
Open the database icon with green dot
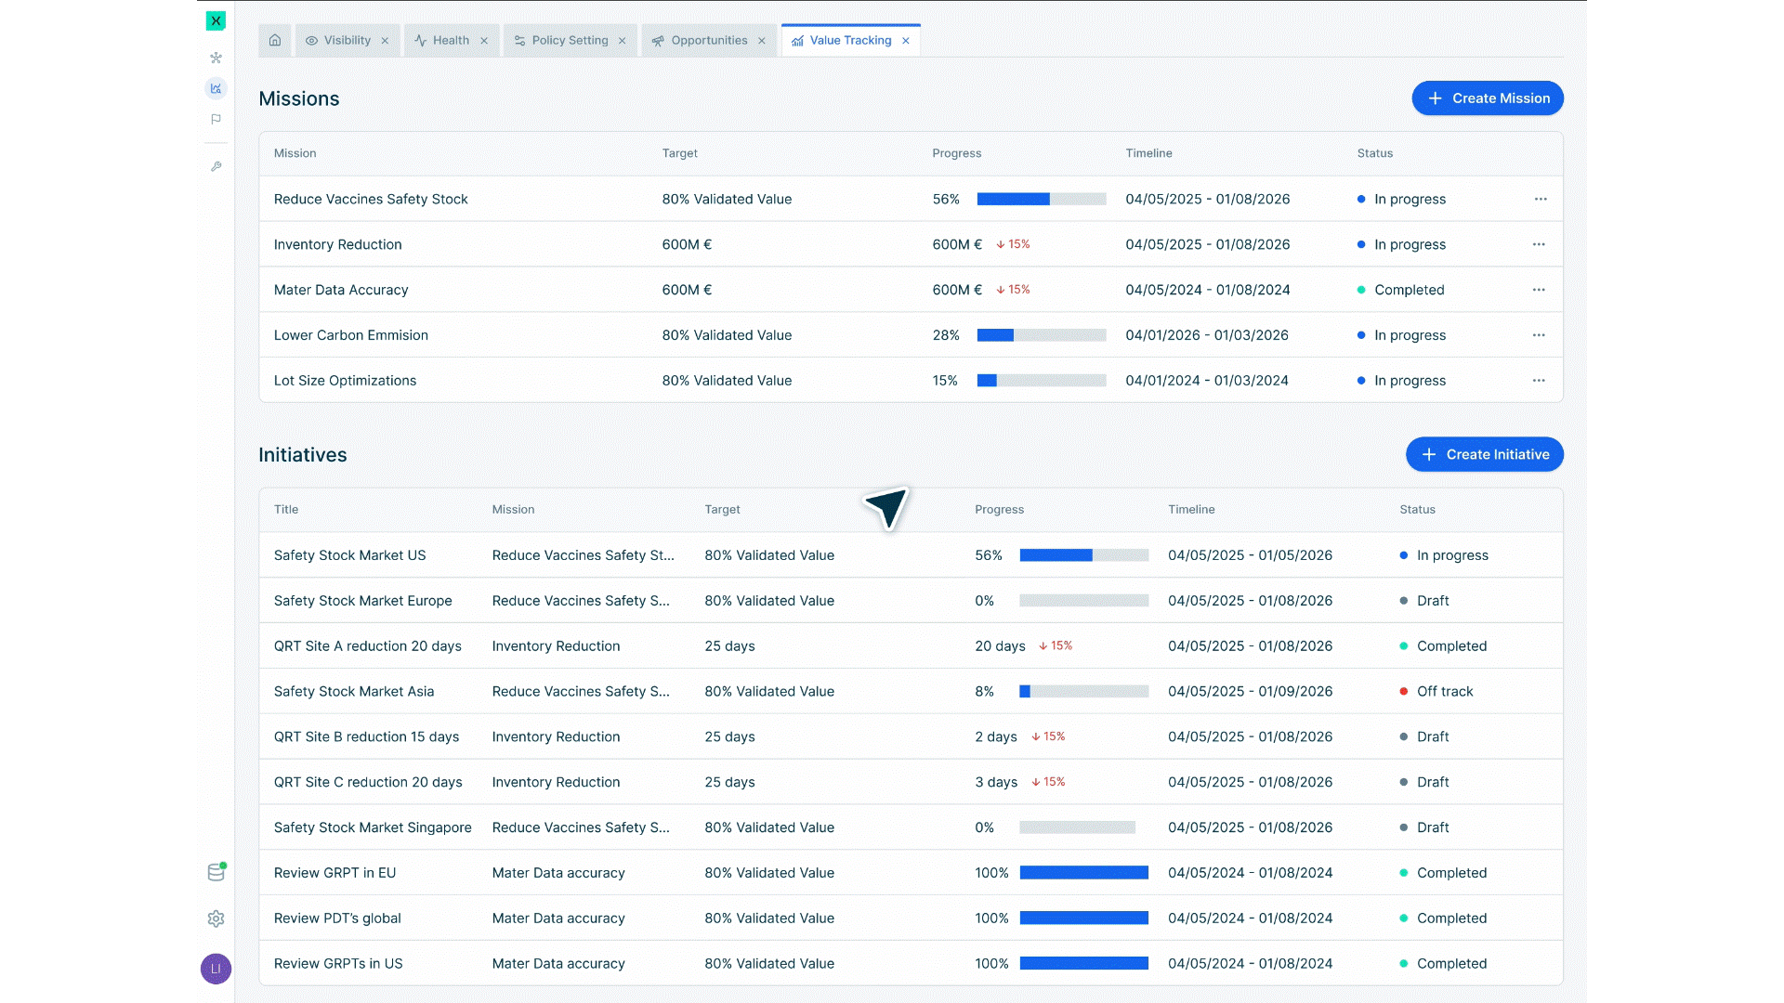[216, 872]
